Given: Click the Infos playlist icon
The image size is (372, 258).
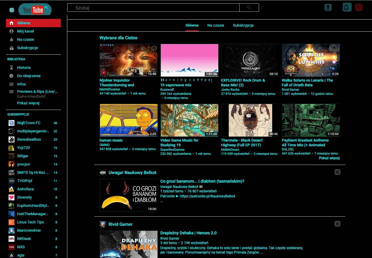Looking at the screenshot, I should (x=12, y=84).
